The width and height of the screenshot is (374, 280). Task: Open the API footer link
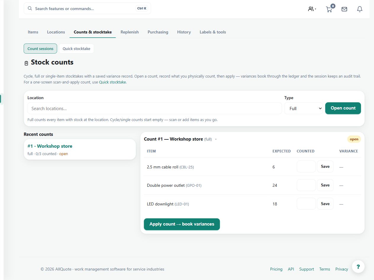(x=291, y=269)
